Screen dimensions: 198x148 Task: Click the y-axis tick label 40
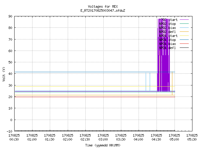(10, 74)
